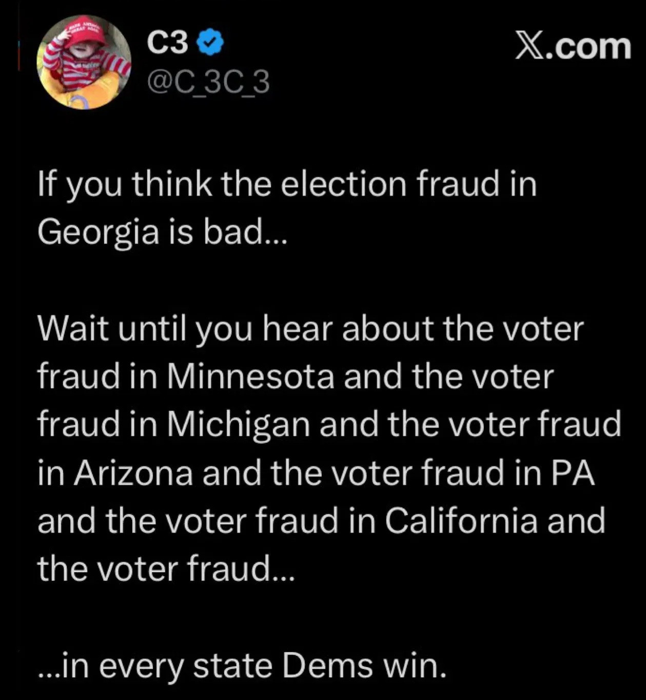This screenshot has width=646, height=700.
Task: Click the blue verified checkmark badge
Action: (x=210, y=43)
